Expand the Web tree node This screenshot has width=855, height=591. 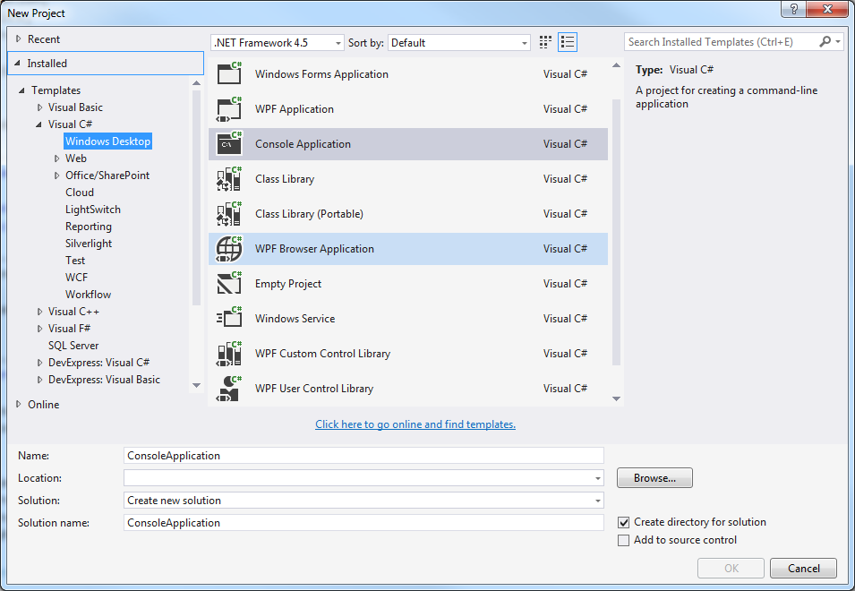tap(56, 158)
